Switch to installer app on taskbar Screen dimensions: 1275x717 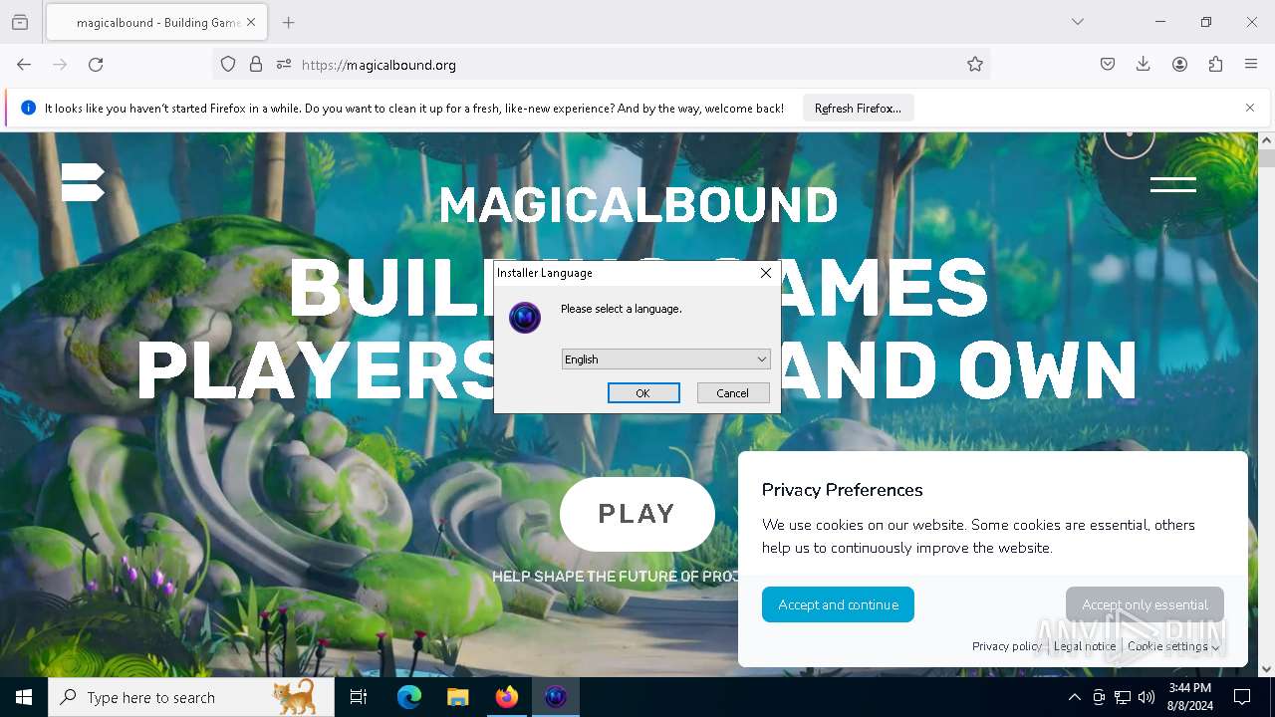coord(556,697)
